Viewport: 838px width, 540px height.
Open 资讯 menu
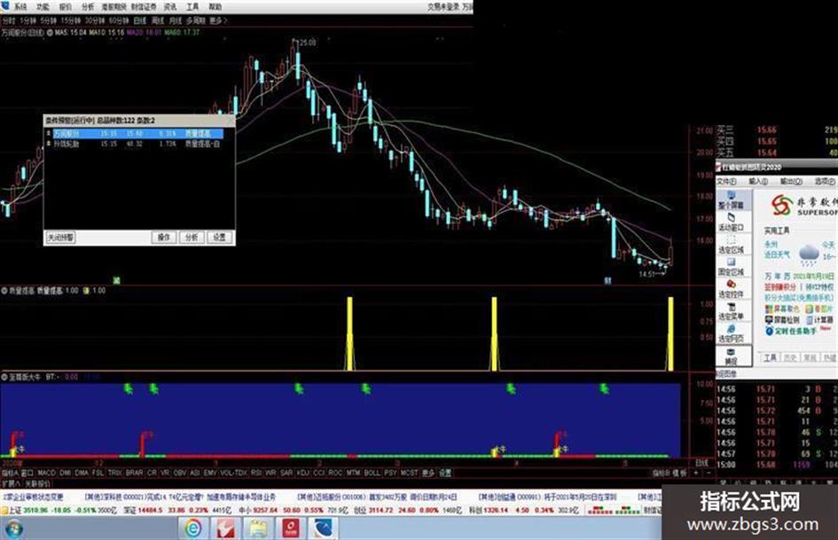[x=170, y=7]
